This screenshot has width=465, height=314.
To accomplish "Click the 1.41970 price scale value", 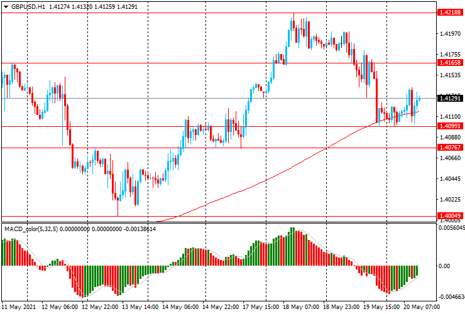I will click(x=451, y=34).
